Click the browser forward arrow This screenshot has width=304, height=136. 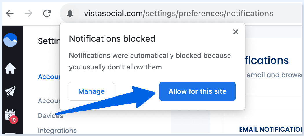tap(28, 13)
